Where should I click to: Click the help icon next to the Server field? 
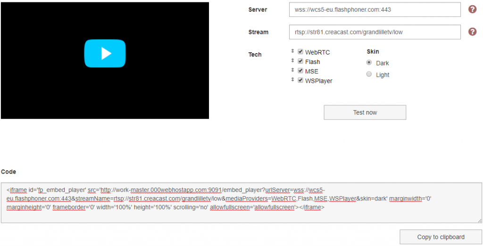point(472,9)
